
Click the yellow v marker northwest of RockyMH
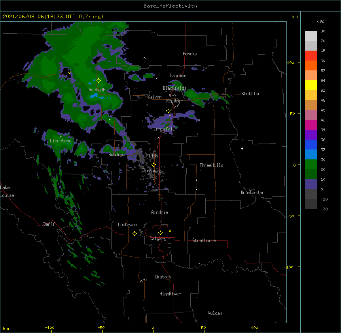click(69, 73)
